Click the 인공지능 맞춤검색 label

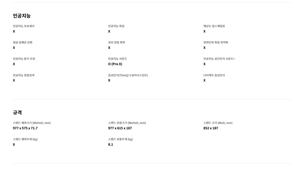24,75
